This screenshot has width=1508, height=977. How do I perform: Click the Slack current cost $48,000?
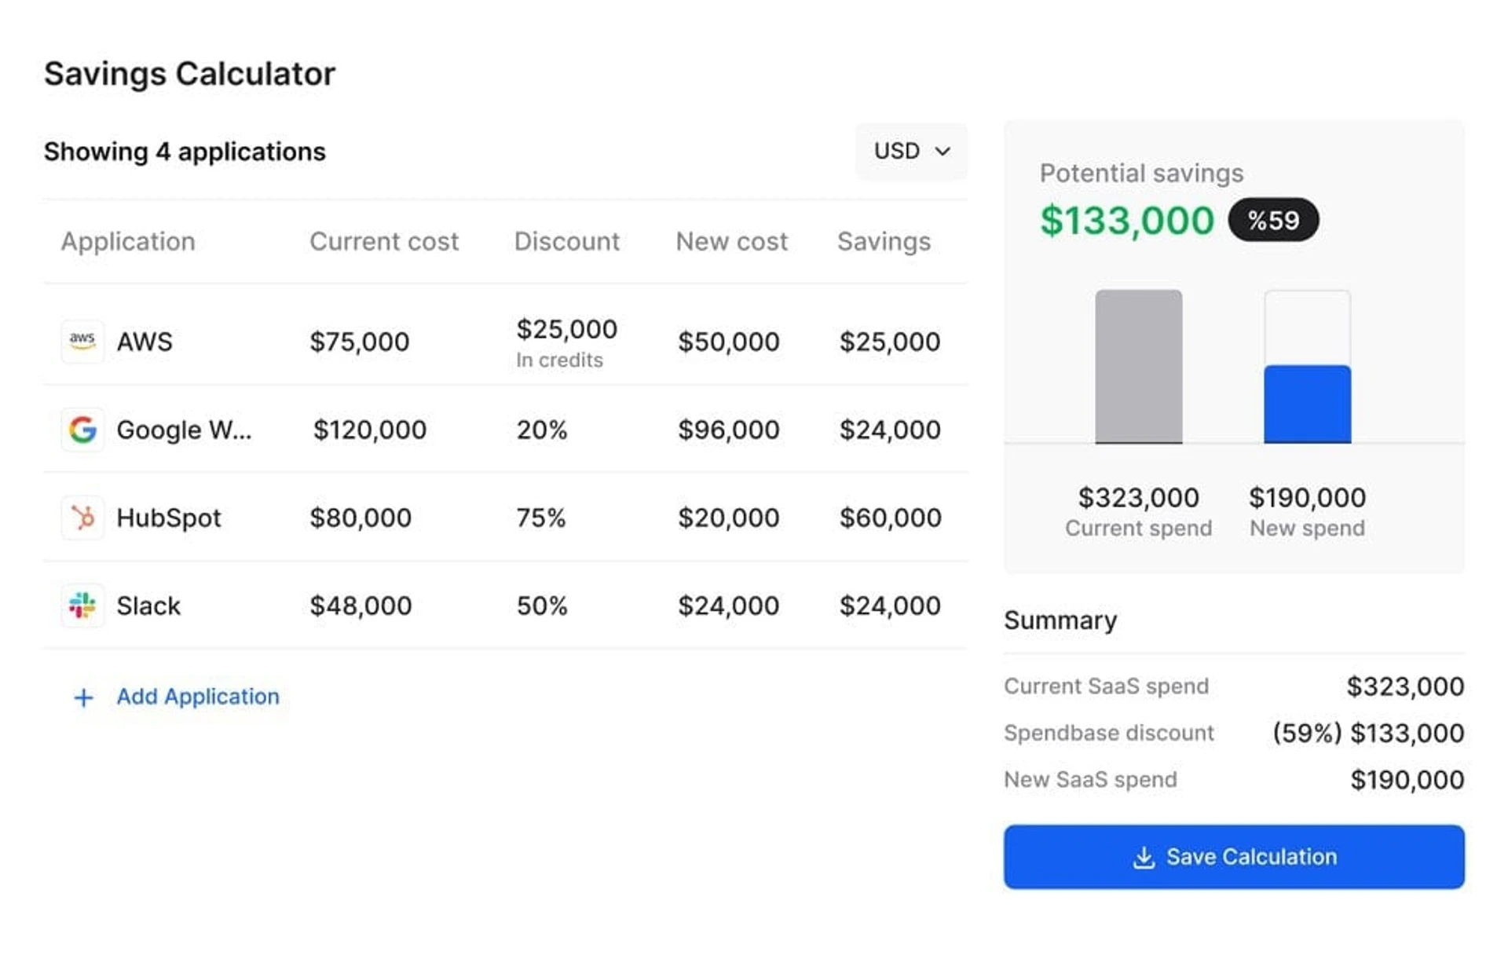pos(361,606)
